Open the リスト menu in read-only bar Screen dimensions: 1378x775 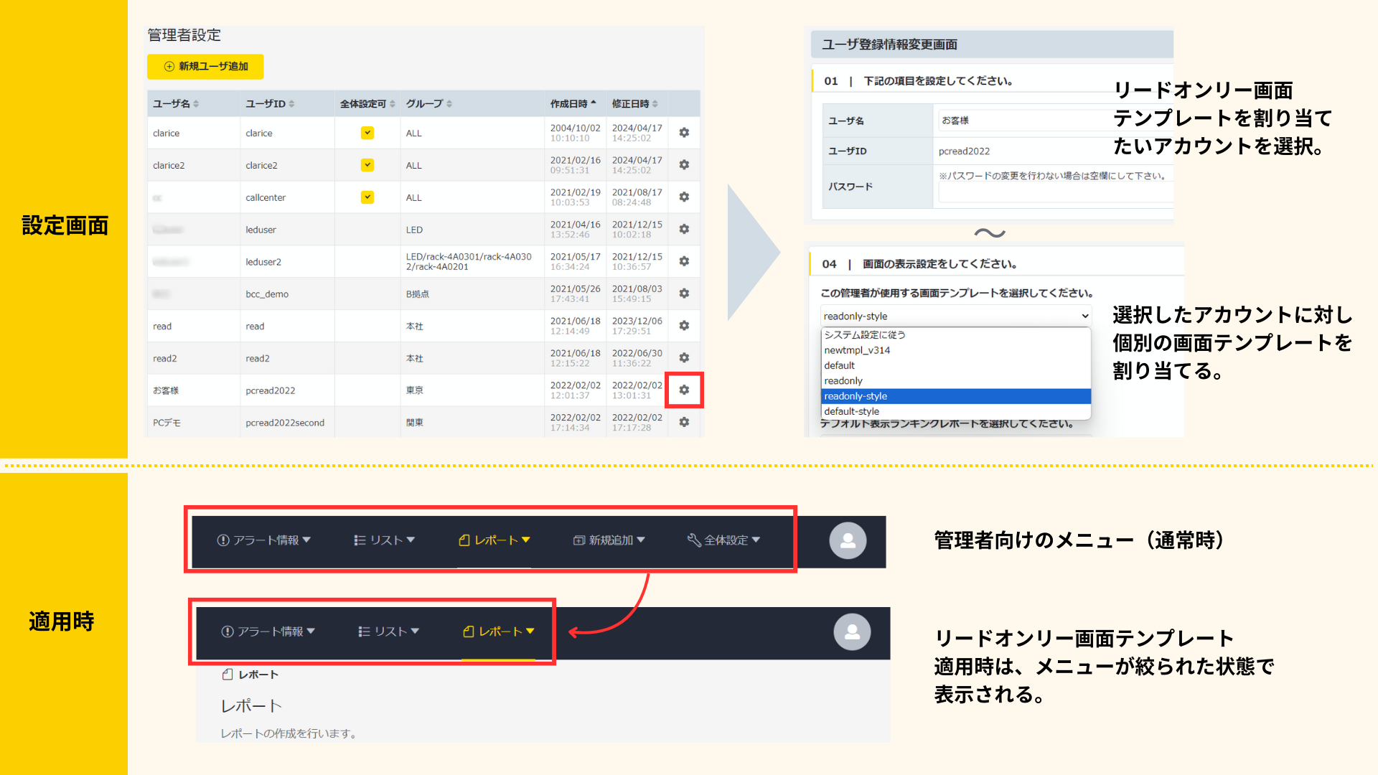pyautogui.click(x=388, y=631)
